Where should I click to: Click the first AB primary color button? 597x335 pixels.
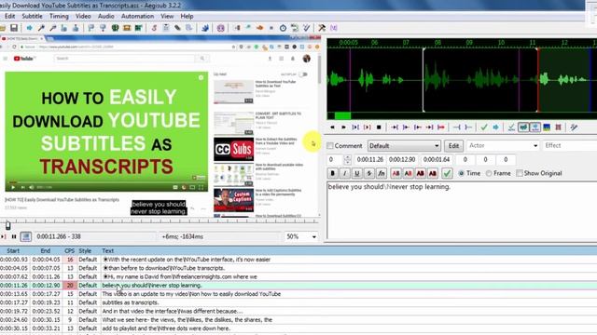[x=396, y=174]
